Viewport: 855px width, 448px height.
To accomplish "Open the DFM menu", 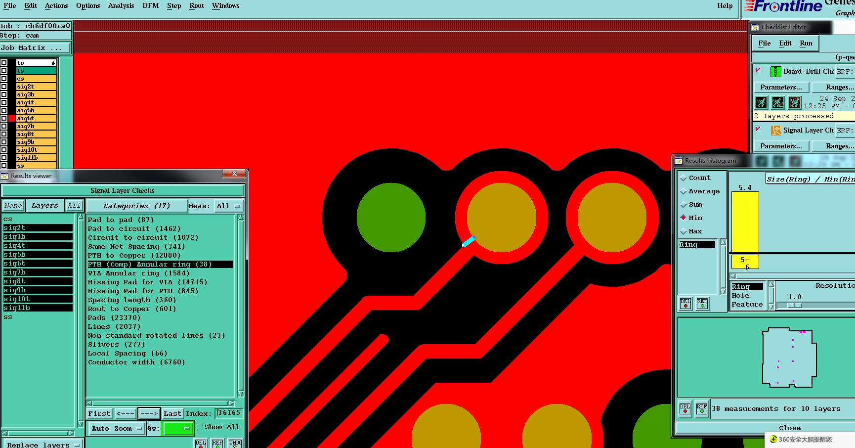I will click(x=151, y=6).
